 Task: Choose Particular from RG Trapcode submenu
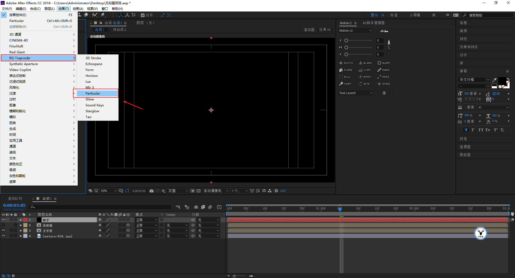(x=93, y=93)
